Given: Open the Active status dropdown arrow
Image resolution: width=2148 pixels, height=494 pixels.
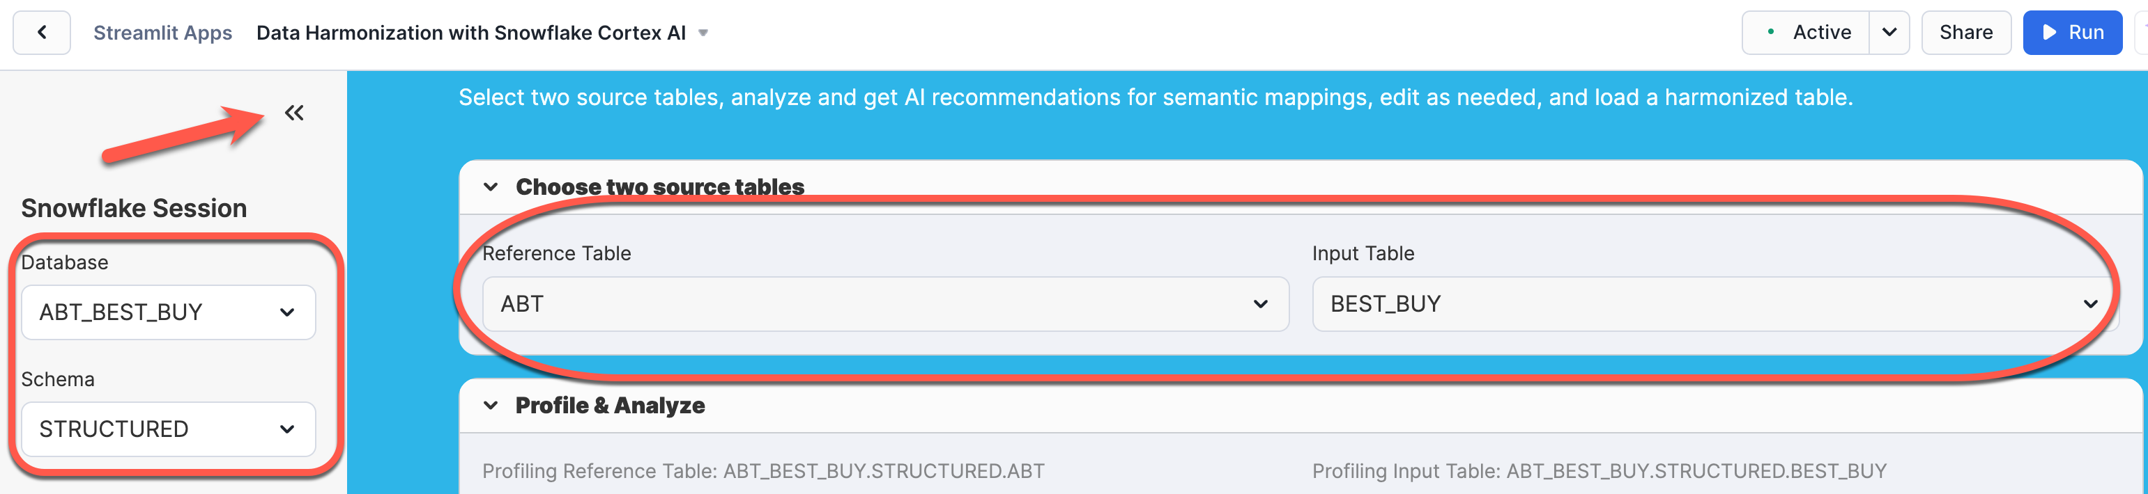Looking at the screenshot, I should 1889,33.
